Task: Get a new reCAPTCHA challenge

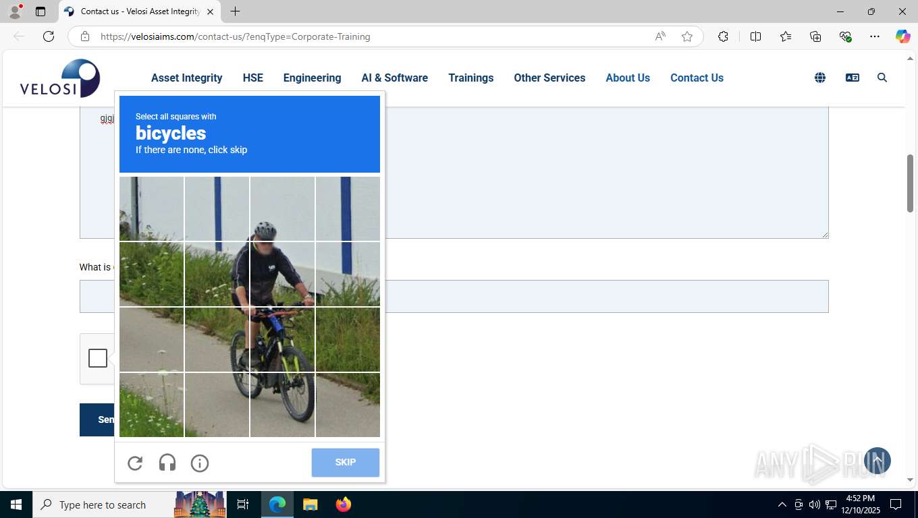Action: point(135,463)
